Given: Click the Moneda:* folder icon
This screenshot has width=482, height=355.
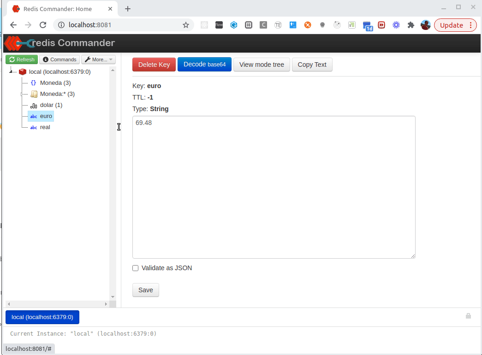Looking at the screenshot, I should 34,94.
